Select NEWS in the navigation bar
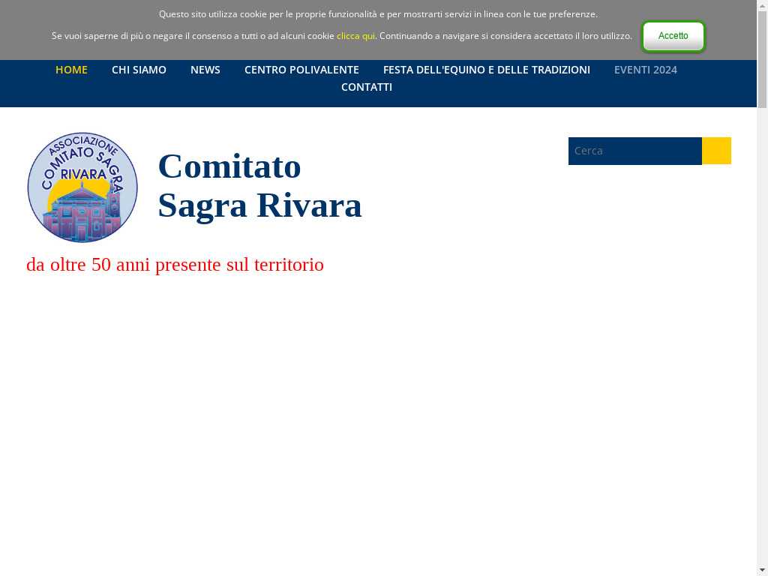This screenshot has width=768, height=576. [x=205, y=70]
